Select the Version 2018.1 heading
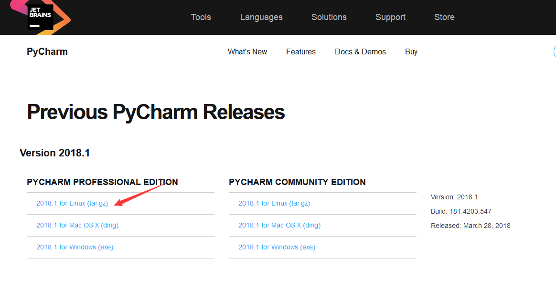 [x=54, y=153]
